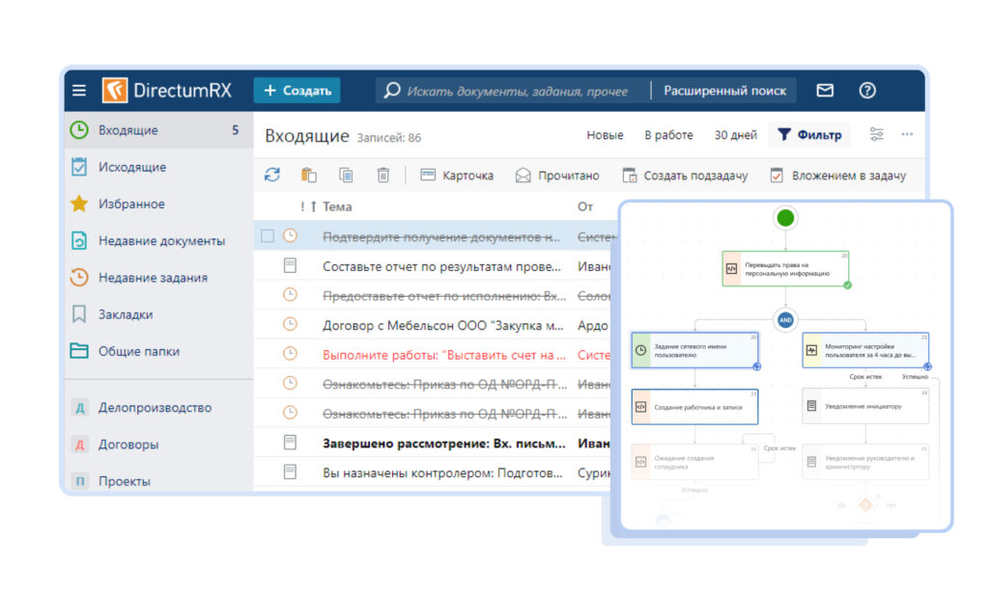
Task: Open 'Составьте отчет по результатам' task
Action: coord(441,266)
